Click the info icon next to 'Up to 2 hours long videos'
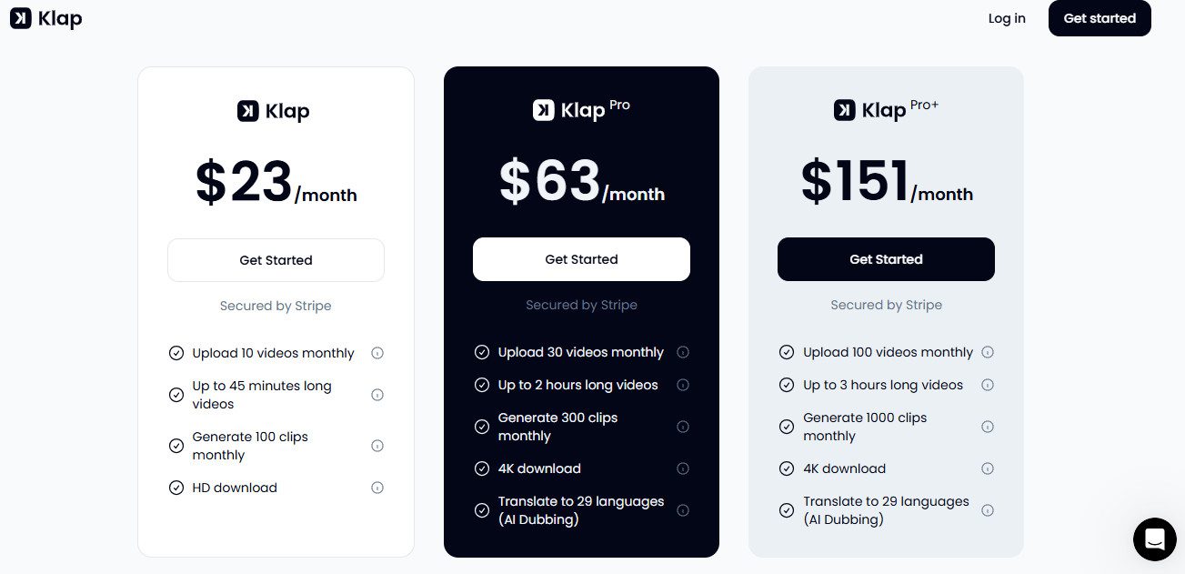This screenshot has height=574, width=1185. 683,385
